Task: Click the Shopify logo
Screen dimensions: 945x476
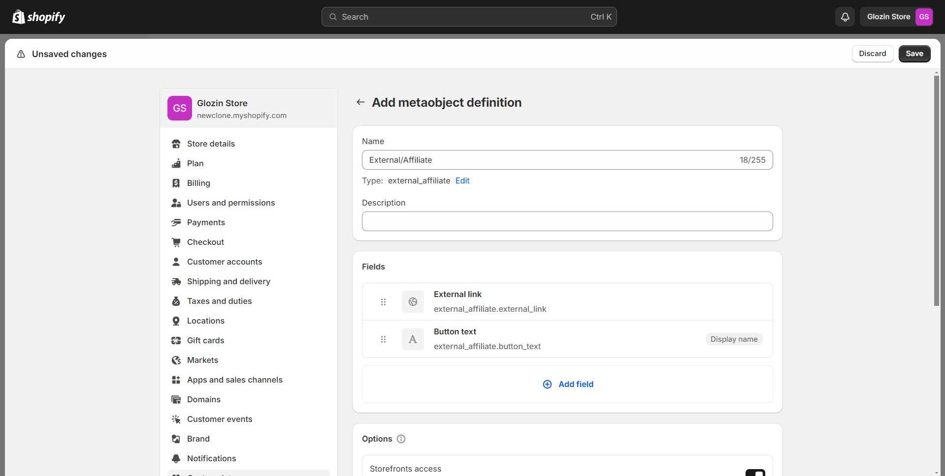Action: pos(39,17)
